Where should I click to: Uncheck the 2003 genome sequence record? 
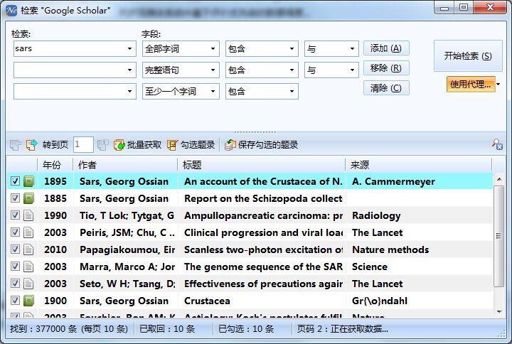[15, 267]
